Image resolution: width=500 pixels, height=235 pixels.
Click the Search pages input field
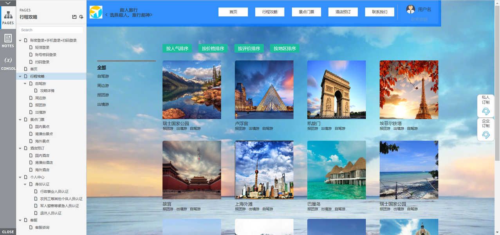(51, 30)
